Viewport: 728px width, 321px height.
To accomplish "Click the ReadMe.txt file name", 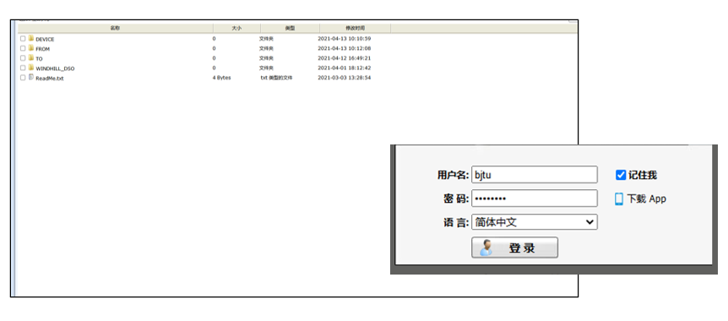I will [x=50, y=79].
